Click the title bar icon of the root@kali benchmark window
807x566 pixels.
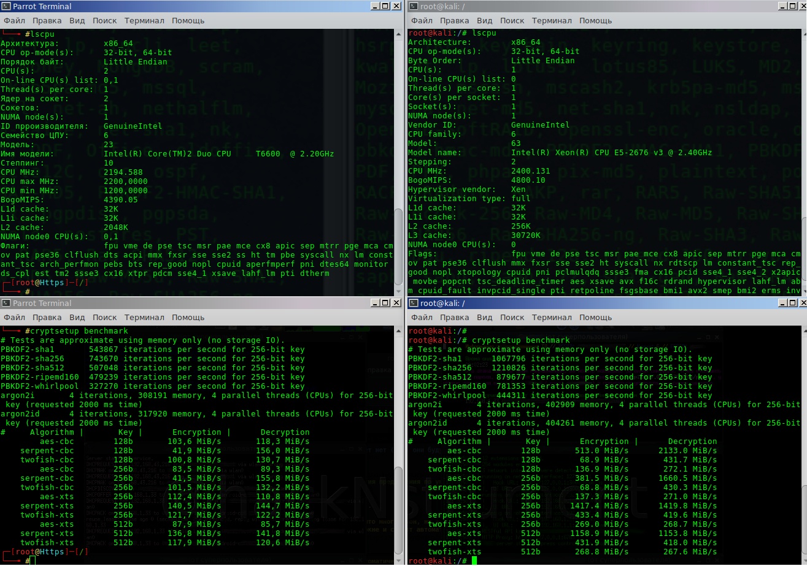point(414,303)
